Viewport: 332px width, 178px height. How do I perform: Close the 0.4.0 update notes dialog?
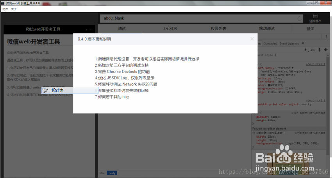(252, 39)
